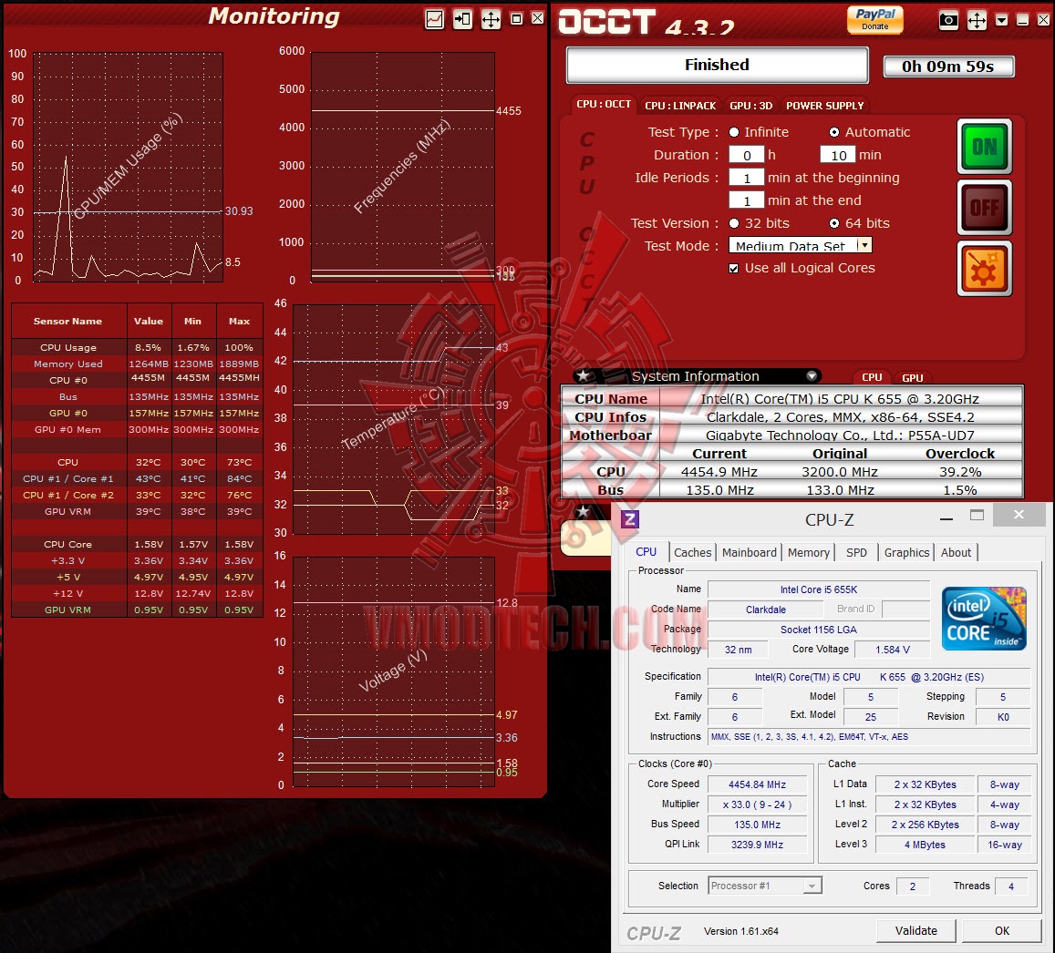Toggle Use all Logical Cores checkbox
The width and height of the screenshot is (1055, 953).
733,268
